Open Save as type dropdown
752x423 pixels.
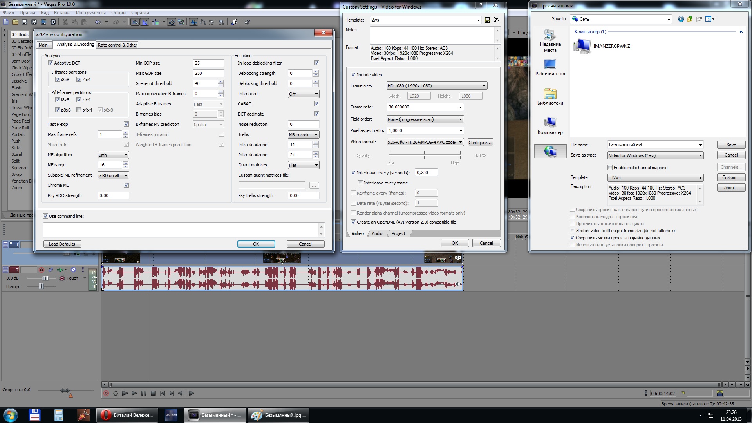click(x=655, y=155)
